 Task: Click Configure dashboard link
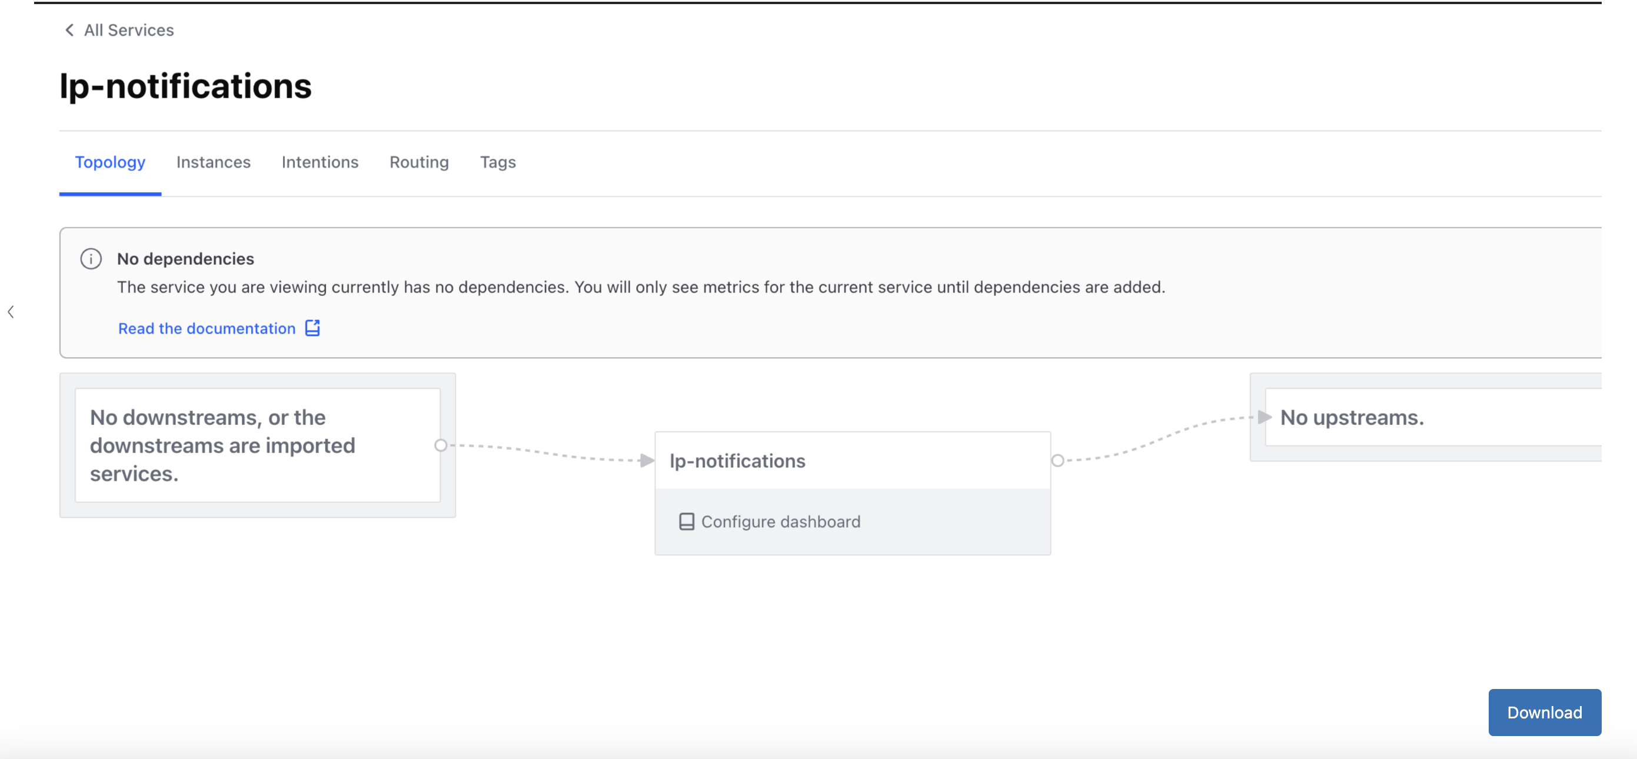click(780, 521)
